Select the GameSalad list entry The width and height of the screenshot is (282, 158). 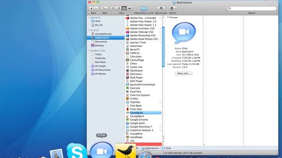tap(144, 113)
